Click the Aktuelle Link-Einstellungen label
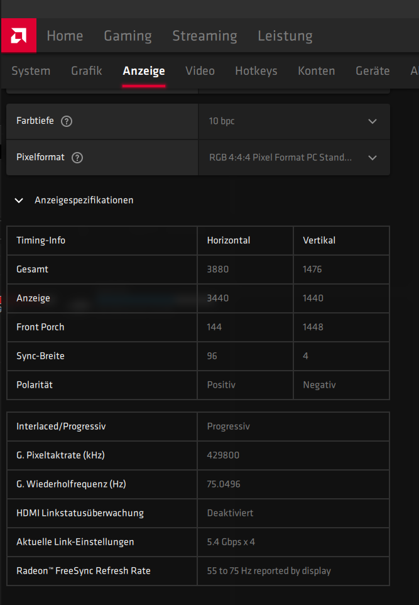 [75, 542]
